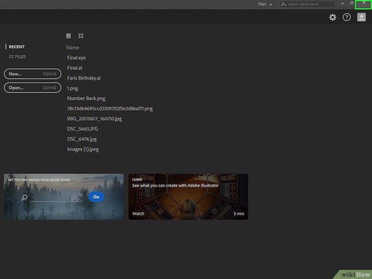Click the Search Adobe Stock field
This screenshot has width=372, height=279.
pos(308,4)
